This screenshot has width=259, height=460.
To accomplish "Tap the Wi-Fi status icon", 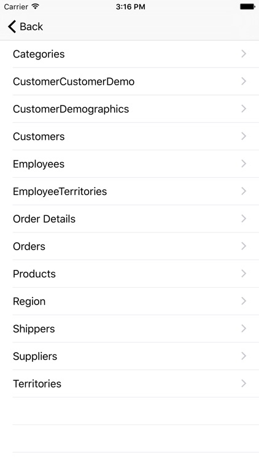I will tap(35, 7).
